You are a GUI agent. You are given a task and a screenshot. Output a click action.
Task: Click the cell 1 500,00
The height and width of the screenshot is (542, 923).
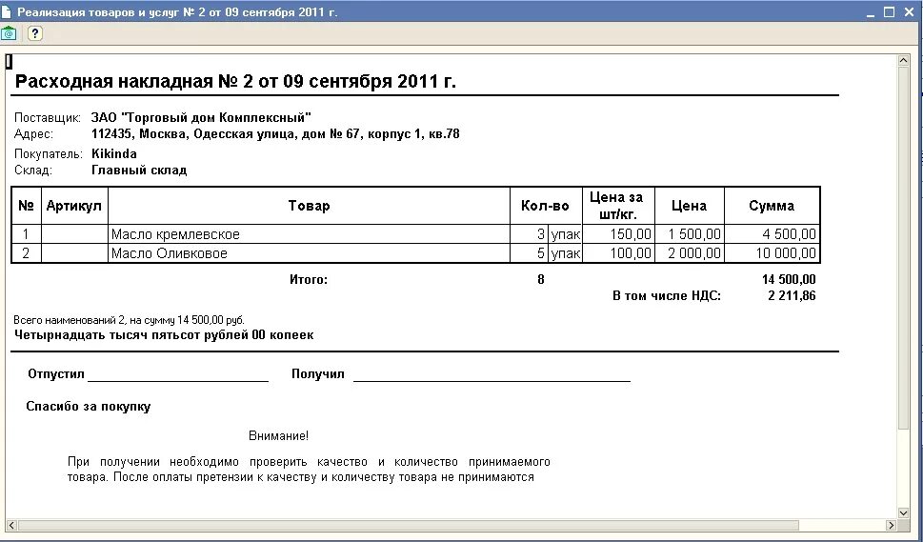(690, 234)
